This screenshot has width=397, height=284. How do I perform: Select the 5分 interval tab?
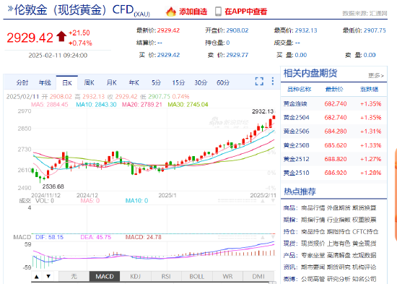coord(156,82)
